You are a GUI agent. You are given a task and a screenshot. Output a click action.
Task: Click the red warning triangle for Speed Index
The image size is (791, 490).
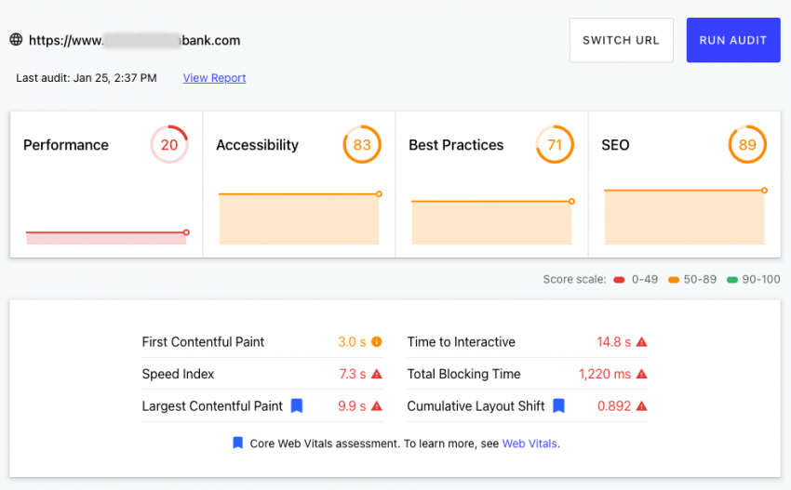[376, 374]
